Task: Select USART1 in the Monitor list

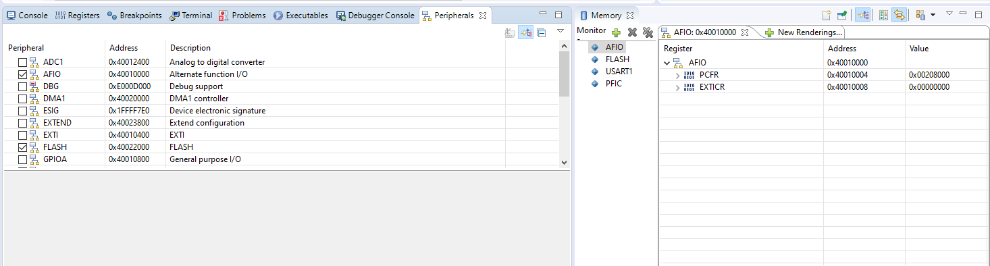Action: (x=619, y=72)
